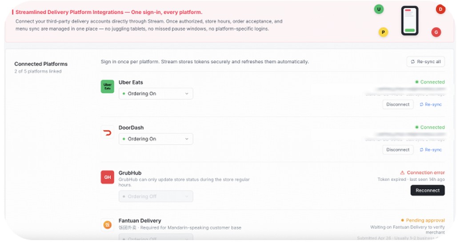The width and height of the screenshot is (460, 250).
Task: Click the green U circle badge
Action: click(379, 9)
